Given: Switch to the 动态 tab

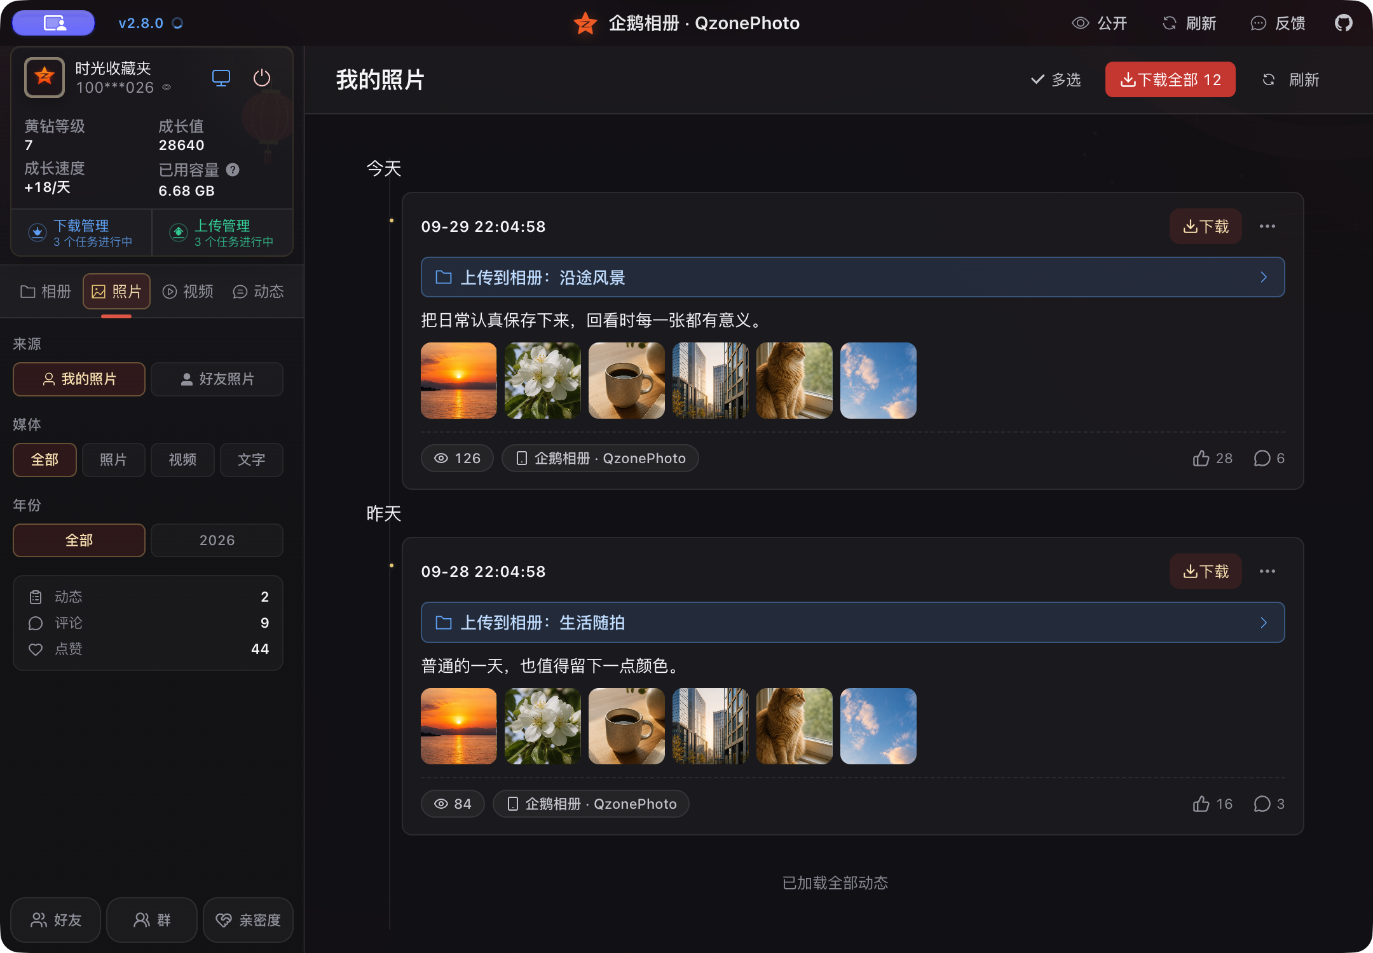Looking at the screenshot, I should tap(258, 292).
